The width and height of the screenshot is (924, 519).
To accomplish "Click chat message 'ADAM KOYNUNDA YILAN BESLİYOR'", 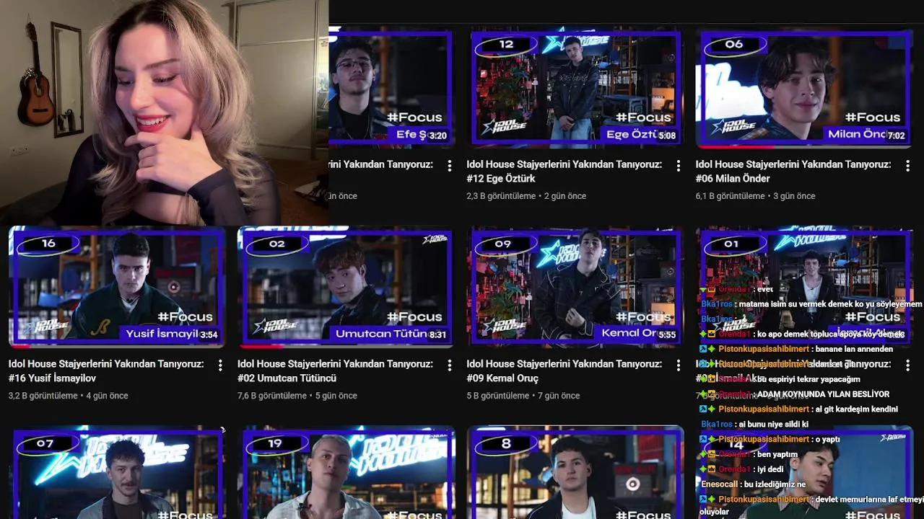I will click(x=822, y=394).
